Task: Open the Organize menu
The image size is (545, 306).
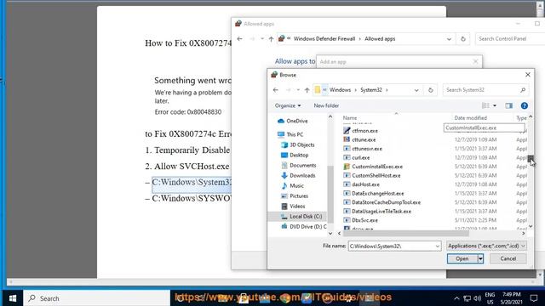Action: point(288,105)
